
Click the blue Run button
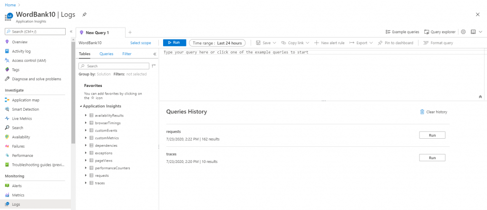click(x=174, y=43)
